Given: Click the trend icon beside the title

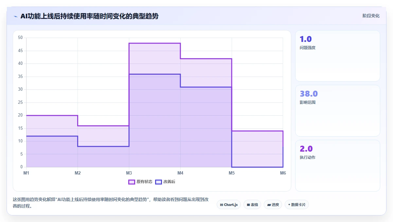Looking at the screenshot, I should click(15, 16).
